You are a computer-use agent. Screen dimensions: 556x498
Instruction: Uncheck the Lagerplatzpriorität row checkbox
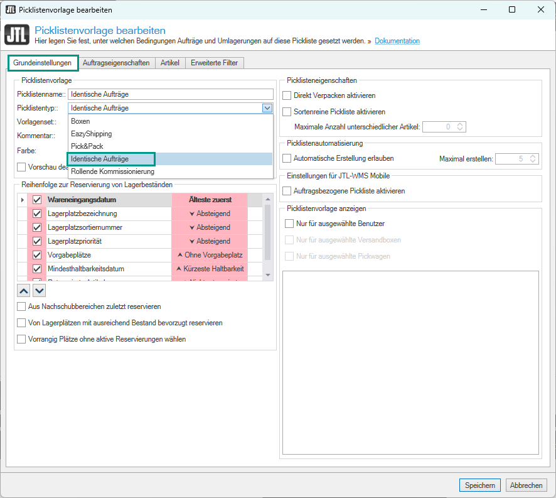point(37,241)
